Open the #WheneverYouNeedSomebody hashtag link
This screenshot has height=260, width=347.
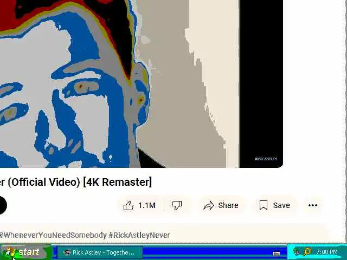click(x=53, y=235)
